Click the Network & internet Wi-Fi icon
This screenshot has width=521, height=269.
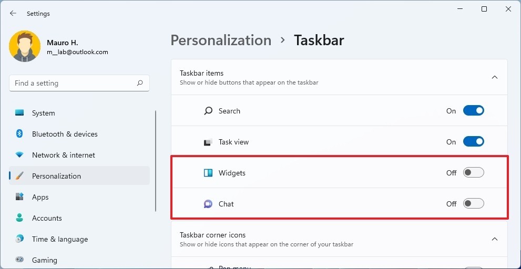click(x=19, y=155)
